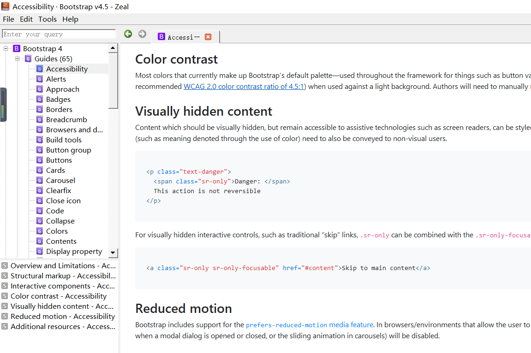The height and width of the screenshot is (353, 531).
Task: Click the gray forward navigation arrow
Action: [142, 34]
